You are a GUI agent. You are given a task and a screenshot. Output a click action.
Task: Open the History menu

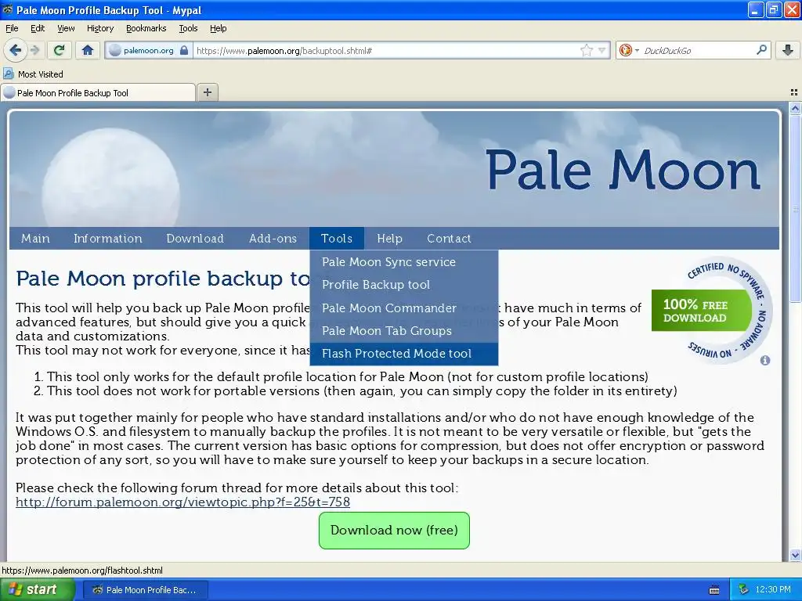pyautogui.click(x=99, y=28)
